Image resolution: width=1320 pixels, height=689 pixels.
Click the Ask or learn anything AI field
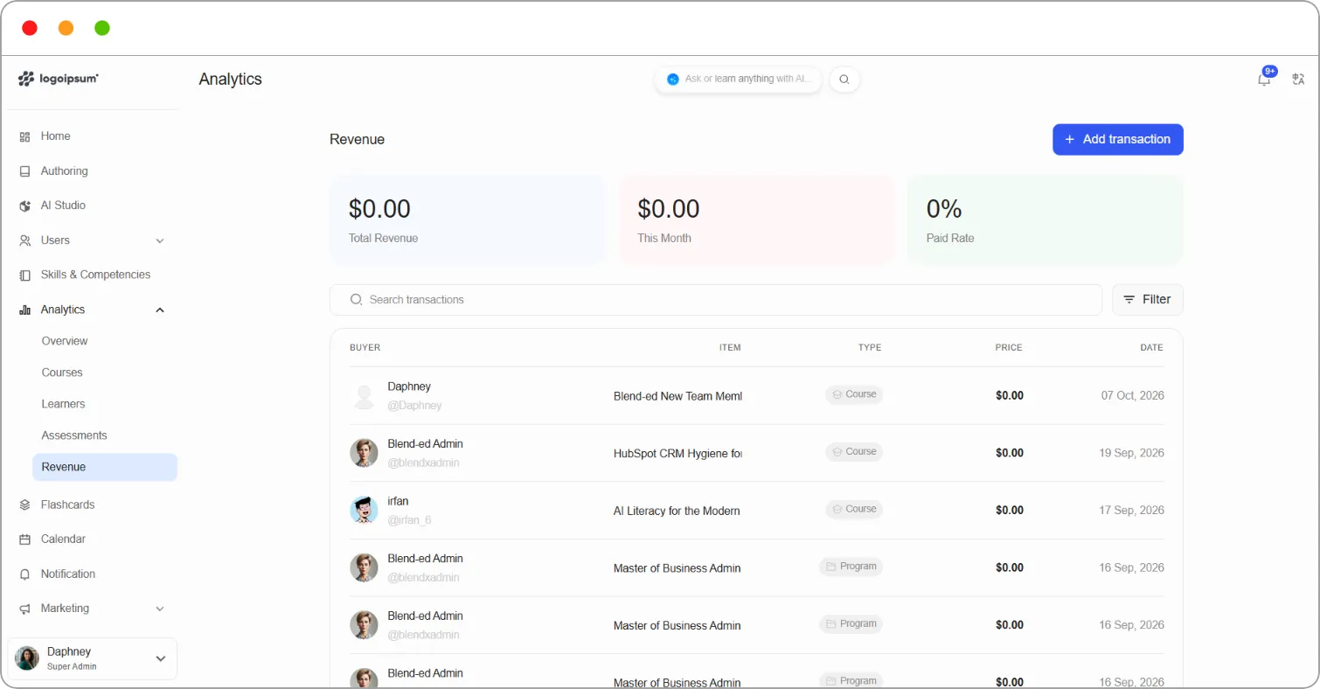pyautogui.click(x=738, y=80)
